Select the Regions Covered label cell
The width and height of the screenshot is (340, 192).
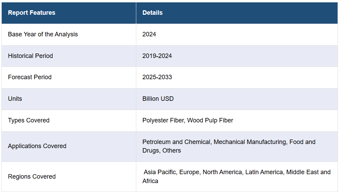[32, 177]
